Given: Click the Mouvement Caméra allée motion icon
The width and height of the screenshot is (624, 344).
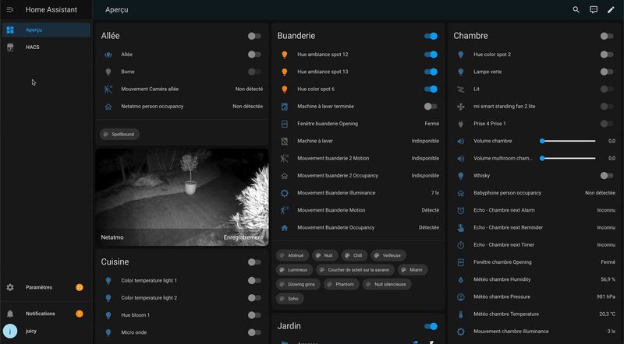Looking at the screenshot, I should tap(108, 89).
